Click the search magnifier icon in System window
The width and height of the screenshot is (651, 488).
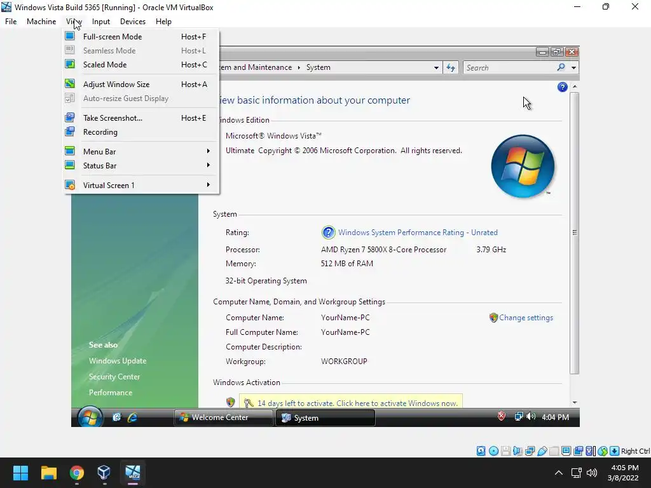coord(561,67)
